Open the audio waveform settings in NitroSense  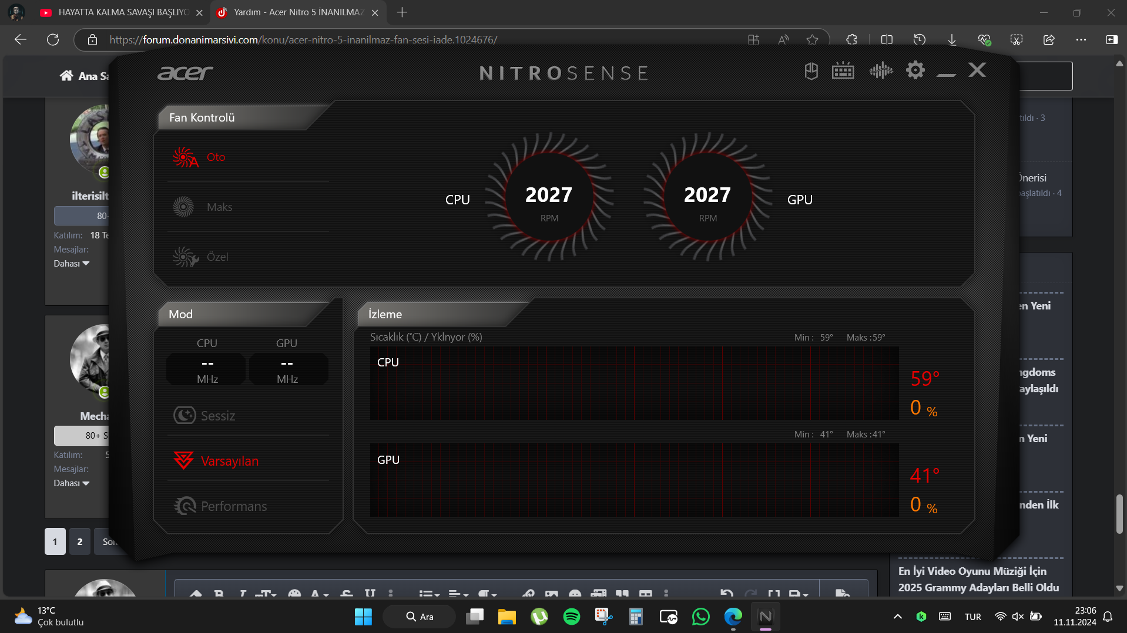click(881, 71)
